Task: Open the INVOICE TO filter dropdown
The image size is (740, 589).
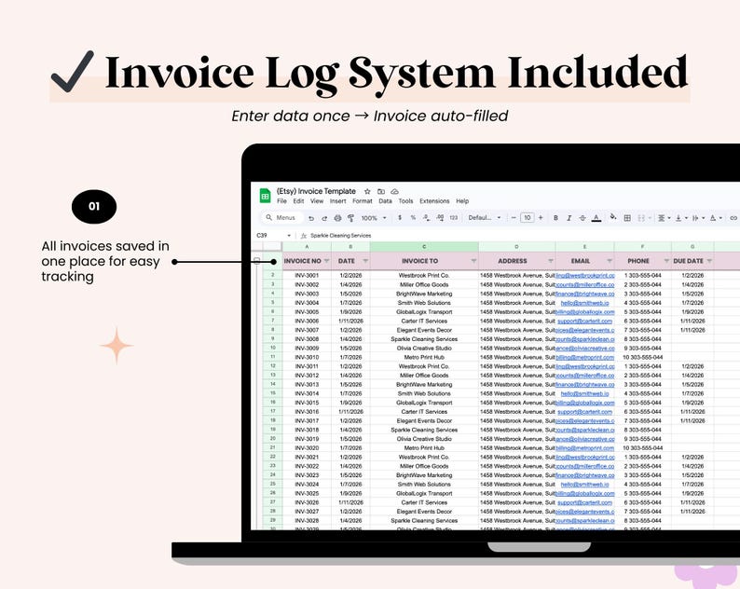Action: [473, 261]
